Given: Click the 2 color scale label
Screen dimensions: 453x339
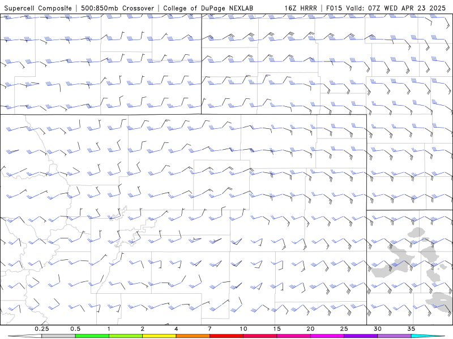Looking at the screenshot, I should tap(143, 329).
